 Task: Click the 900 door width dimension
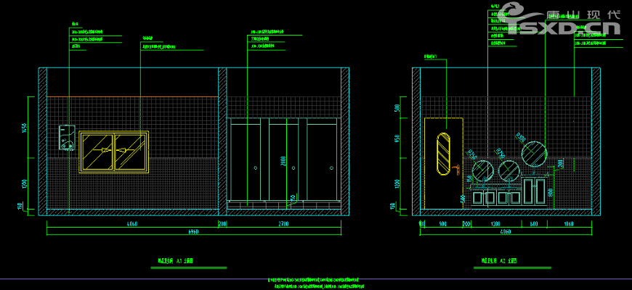(x=442, y=224)
